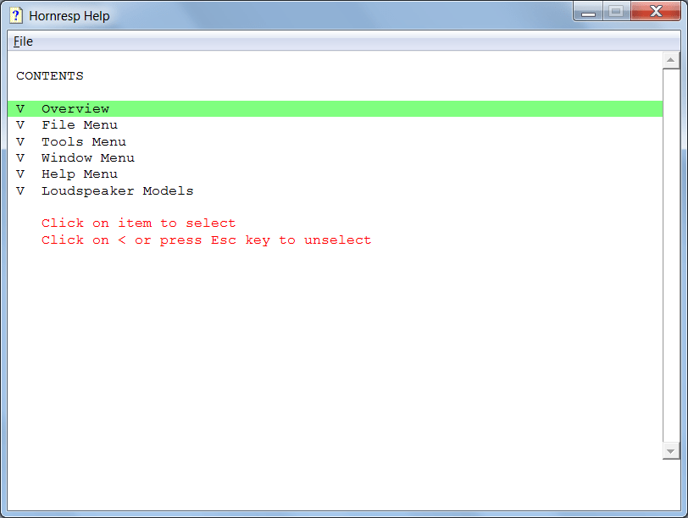Select the Tools Menu contents item
Viewport: 688px width, 518px height.
tap(84, 142)
